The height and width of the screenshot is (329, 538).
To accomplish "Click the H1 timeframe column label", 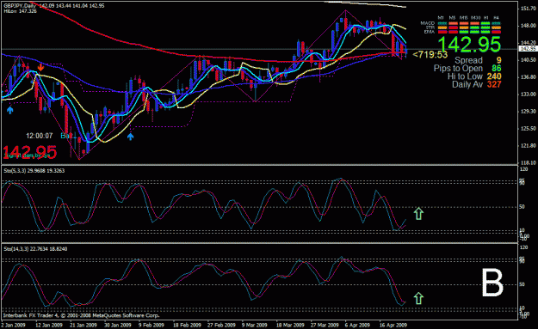I will point(486,18).
